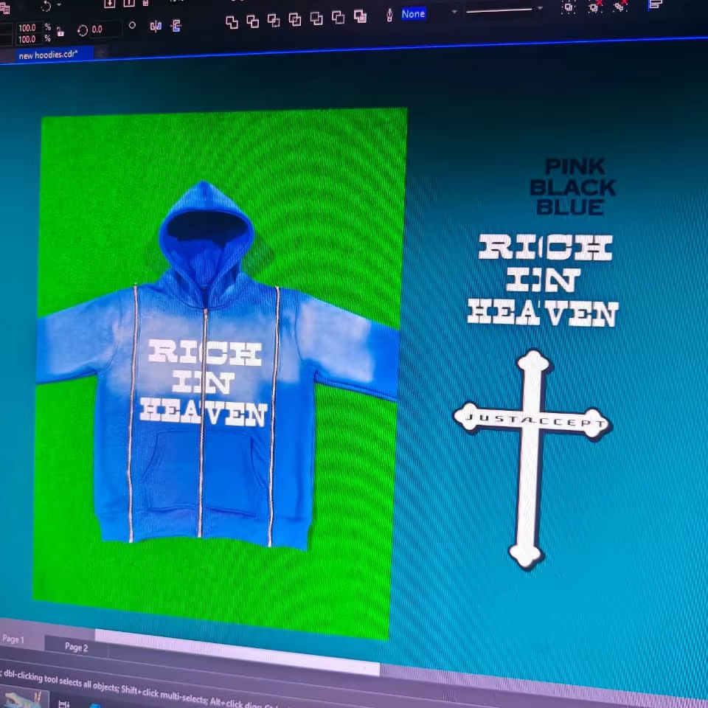Switch to the Page 2 tab
Screen dimensions: 708x708
click(76, 647)
